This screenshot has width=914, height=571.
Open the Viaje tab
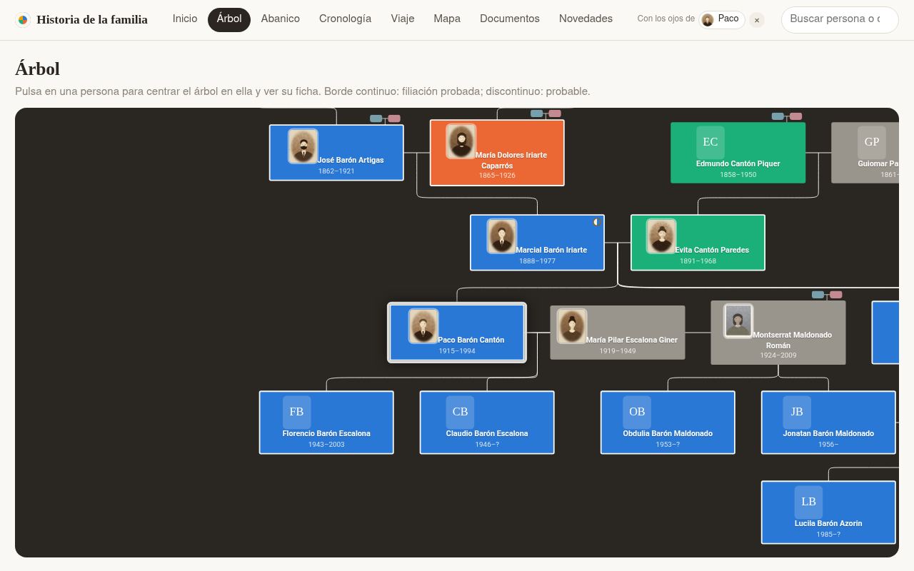403,19
